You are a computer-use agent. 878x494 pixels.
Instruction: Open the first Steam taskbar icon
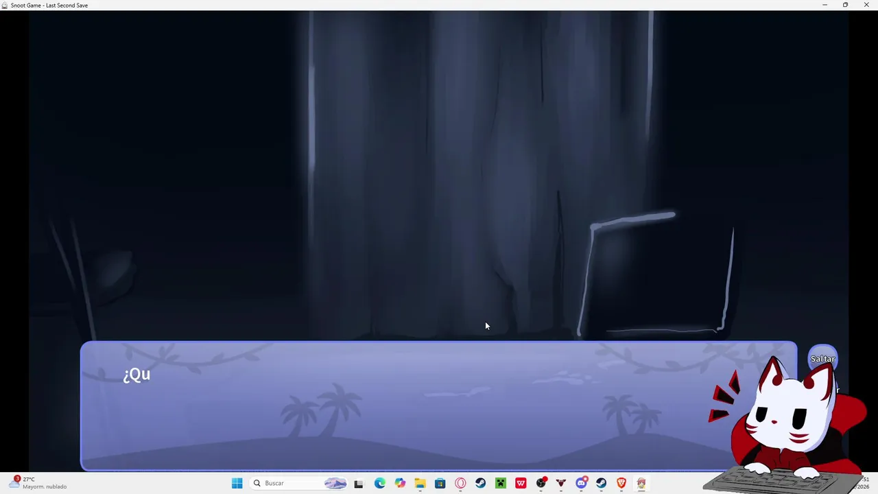[x=480, y=483]
